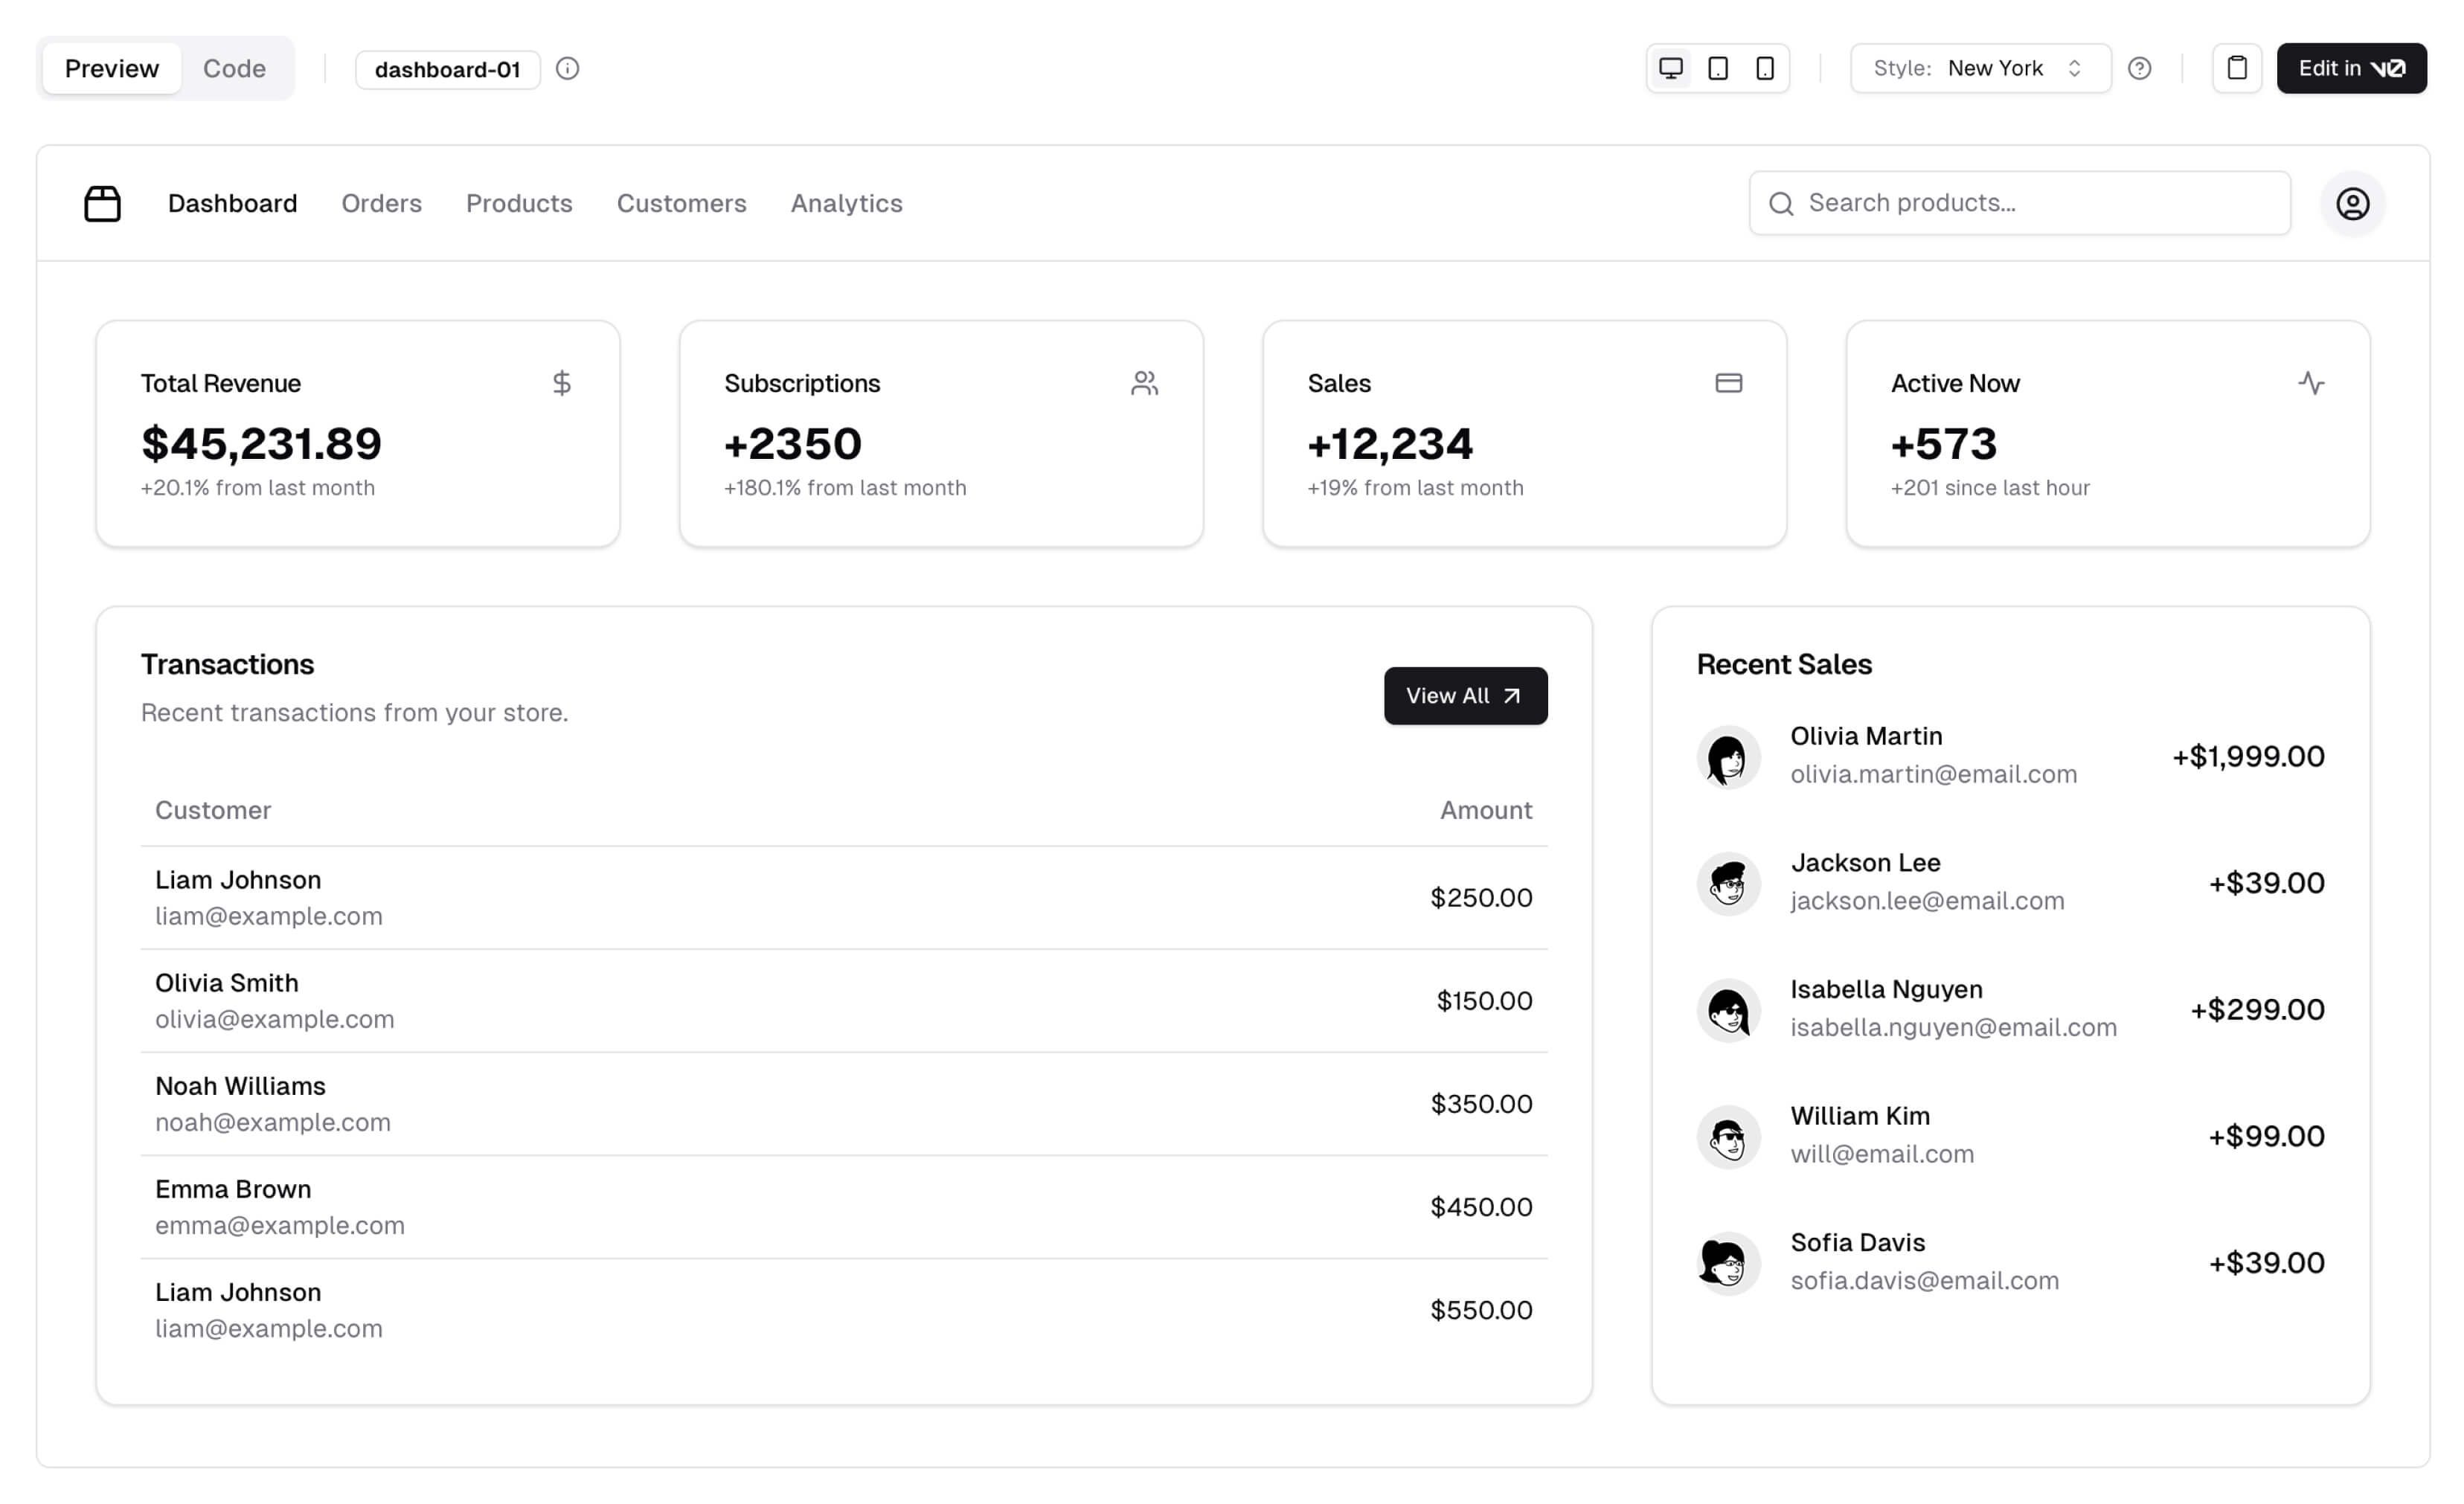This screenshot has height=1504, width=2464.
Task: Click the credit card icon on the Sales card
Action: 1730,383
